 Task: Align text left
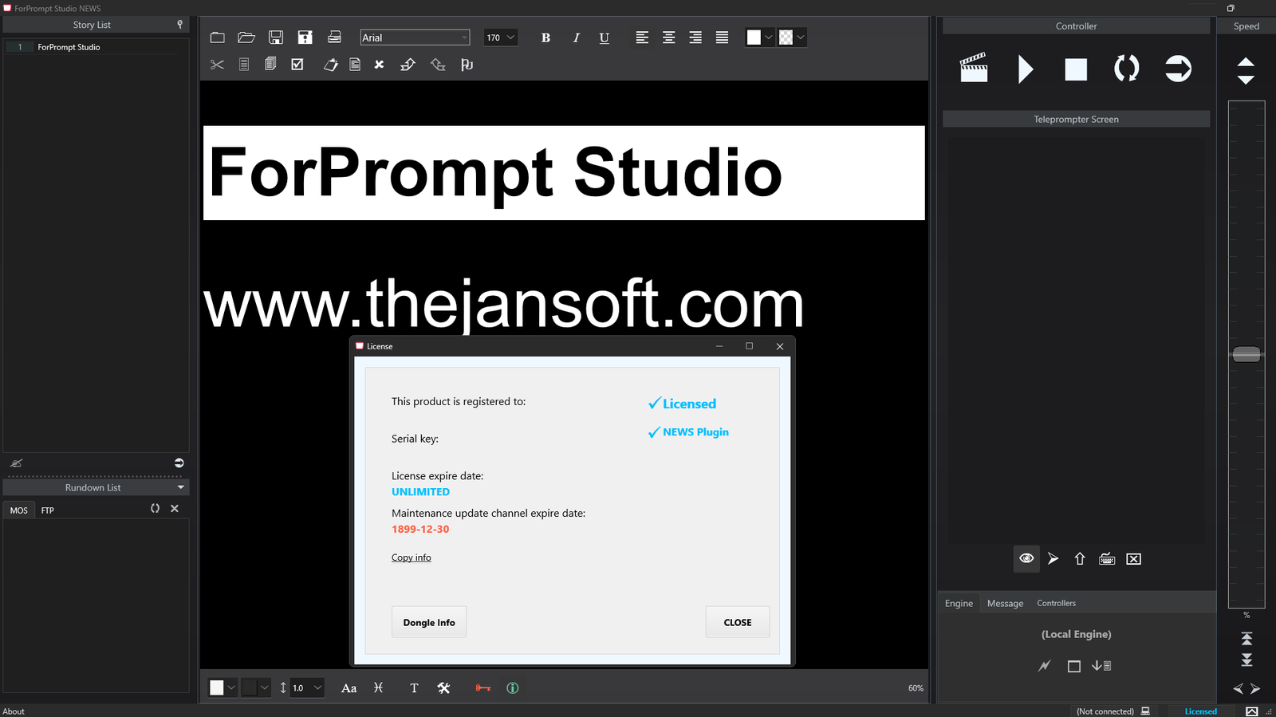[x=642, y=37]
